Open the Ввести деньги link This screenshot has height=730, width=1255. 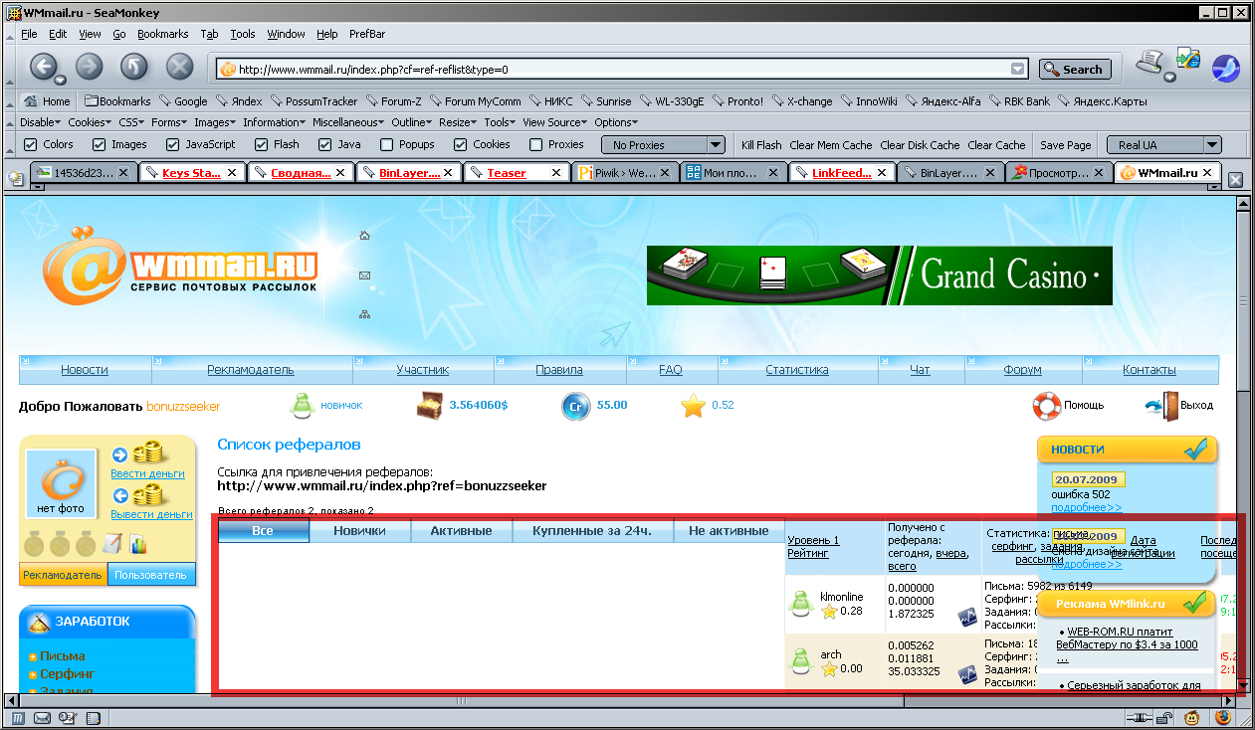(x=147, y=473)
